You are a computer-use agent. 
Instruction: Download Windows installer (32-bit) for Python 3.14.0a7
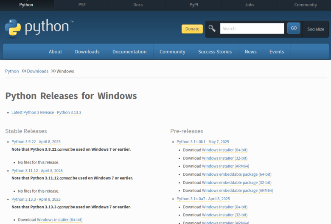(x=224, y=215)
